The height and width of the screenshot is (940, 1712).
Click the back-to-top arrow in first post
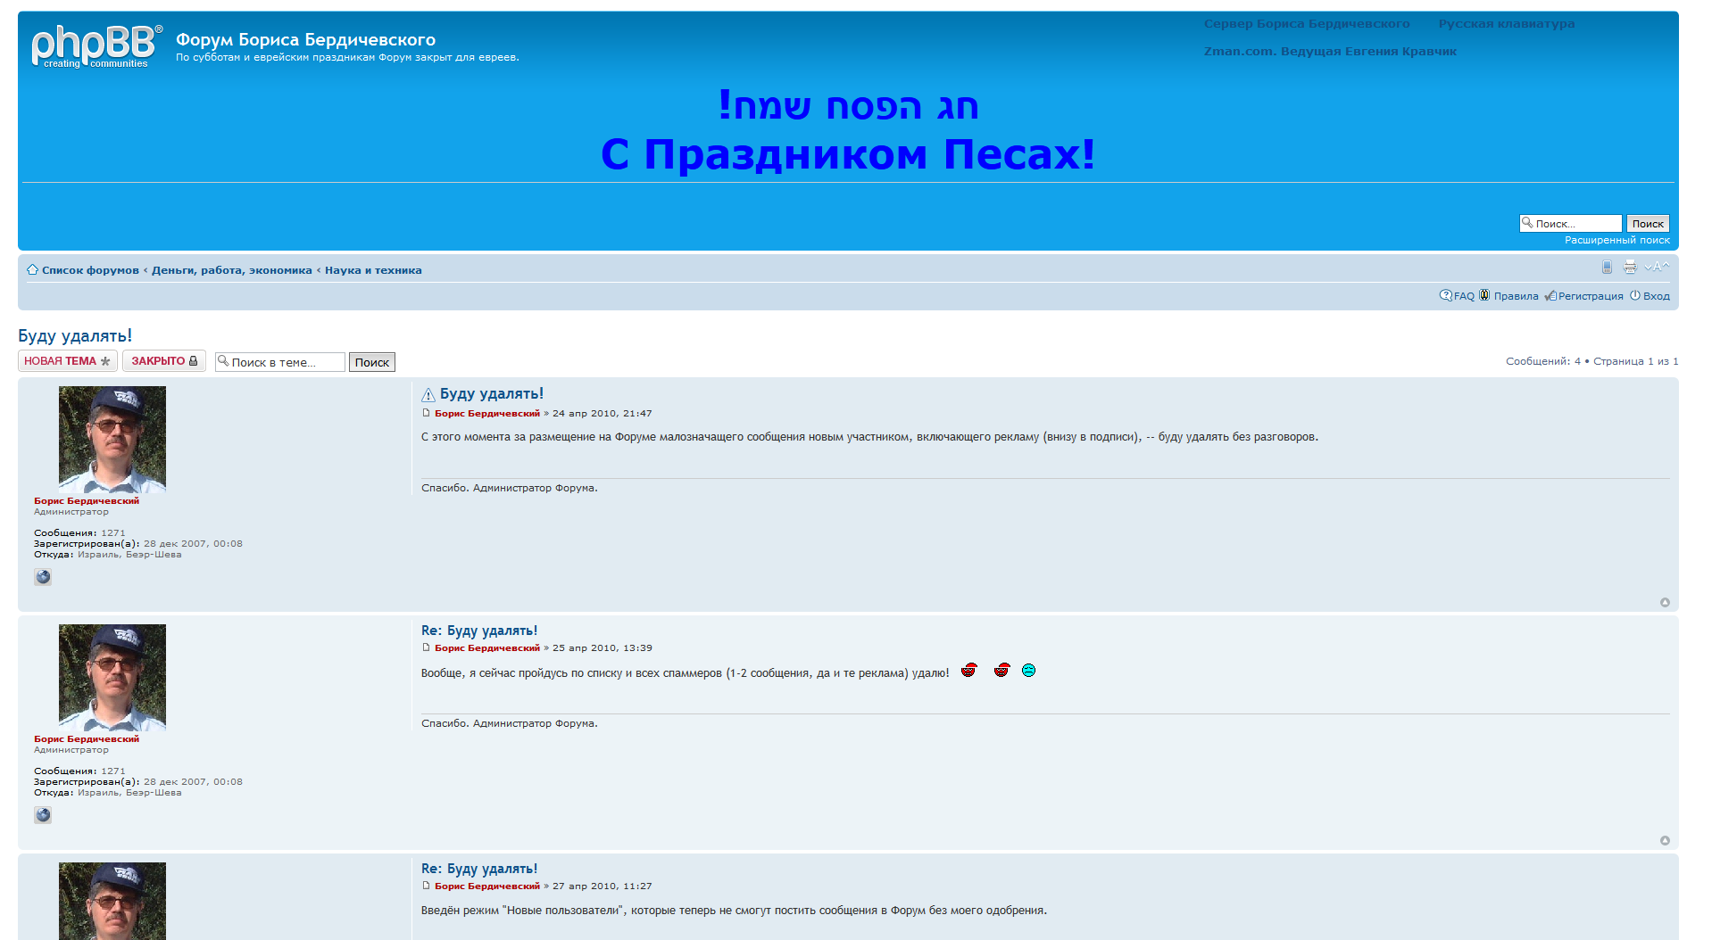tap(1665, 603)
